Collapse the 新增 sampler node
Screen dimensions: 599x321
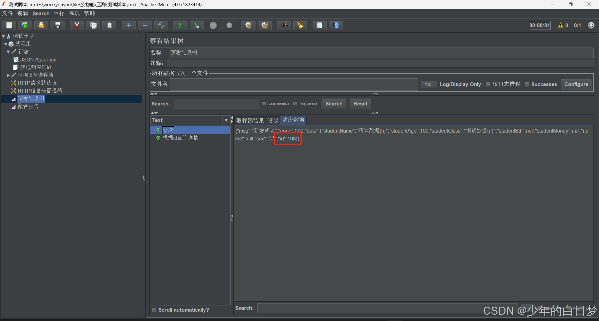click(x=8, y=52)
